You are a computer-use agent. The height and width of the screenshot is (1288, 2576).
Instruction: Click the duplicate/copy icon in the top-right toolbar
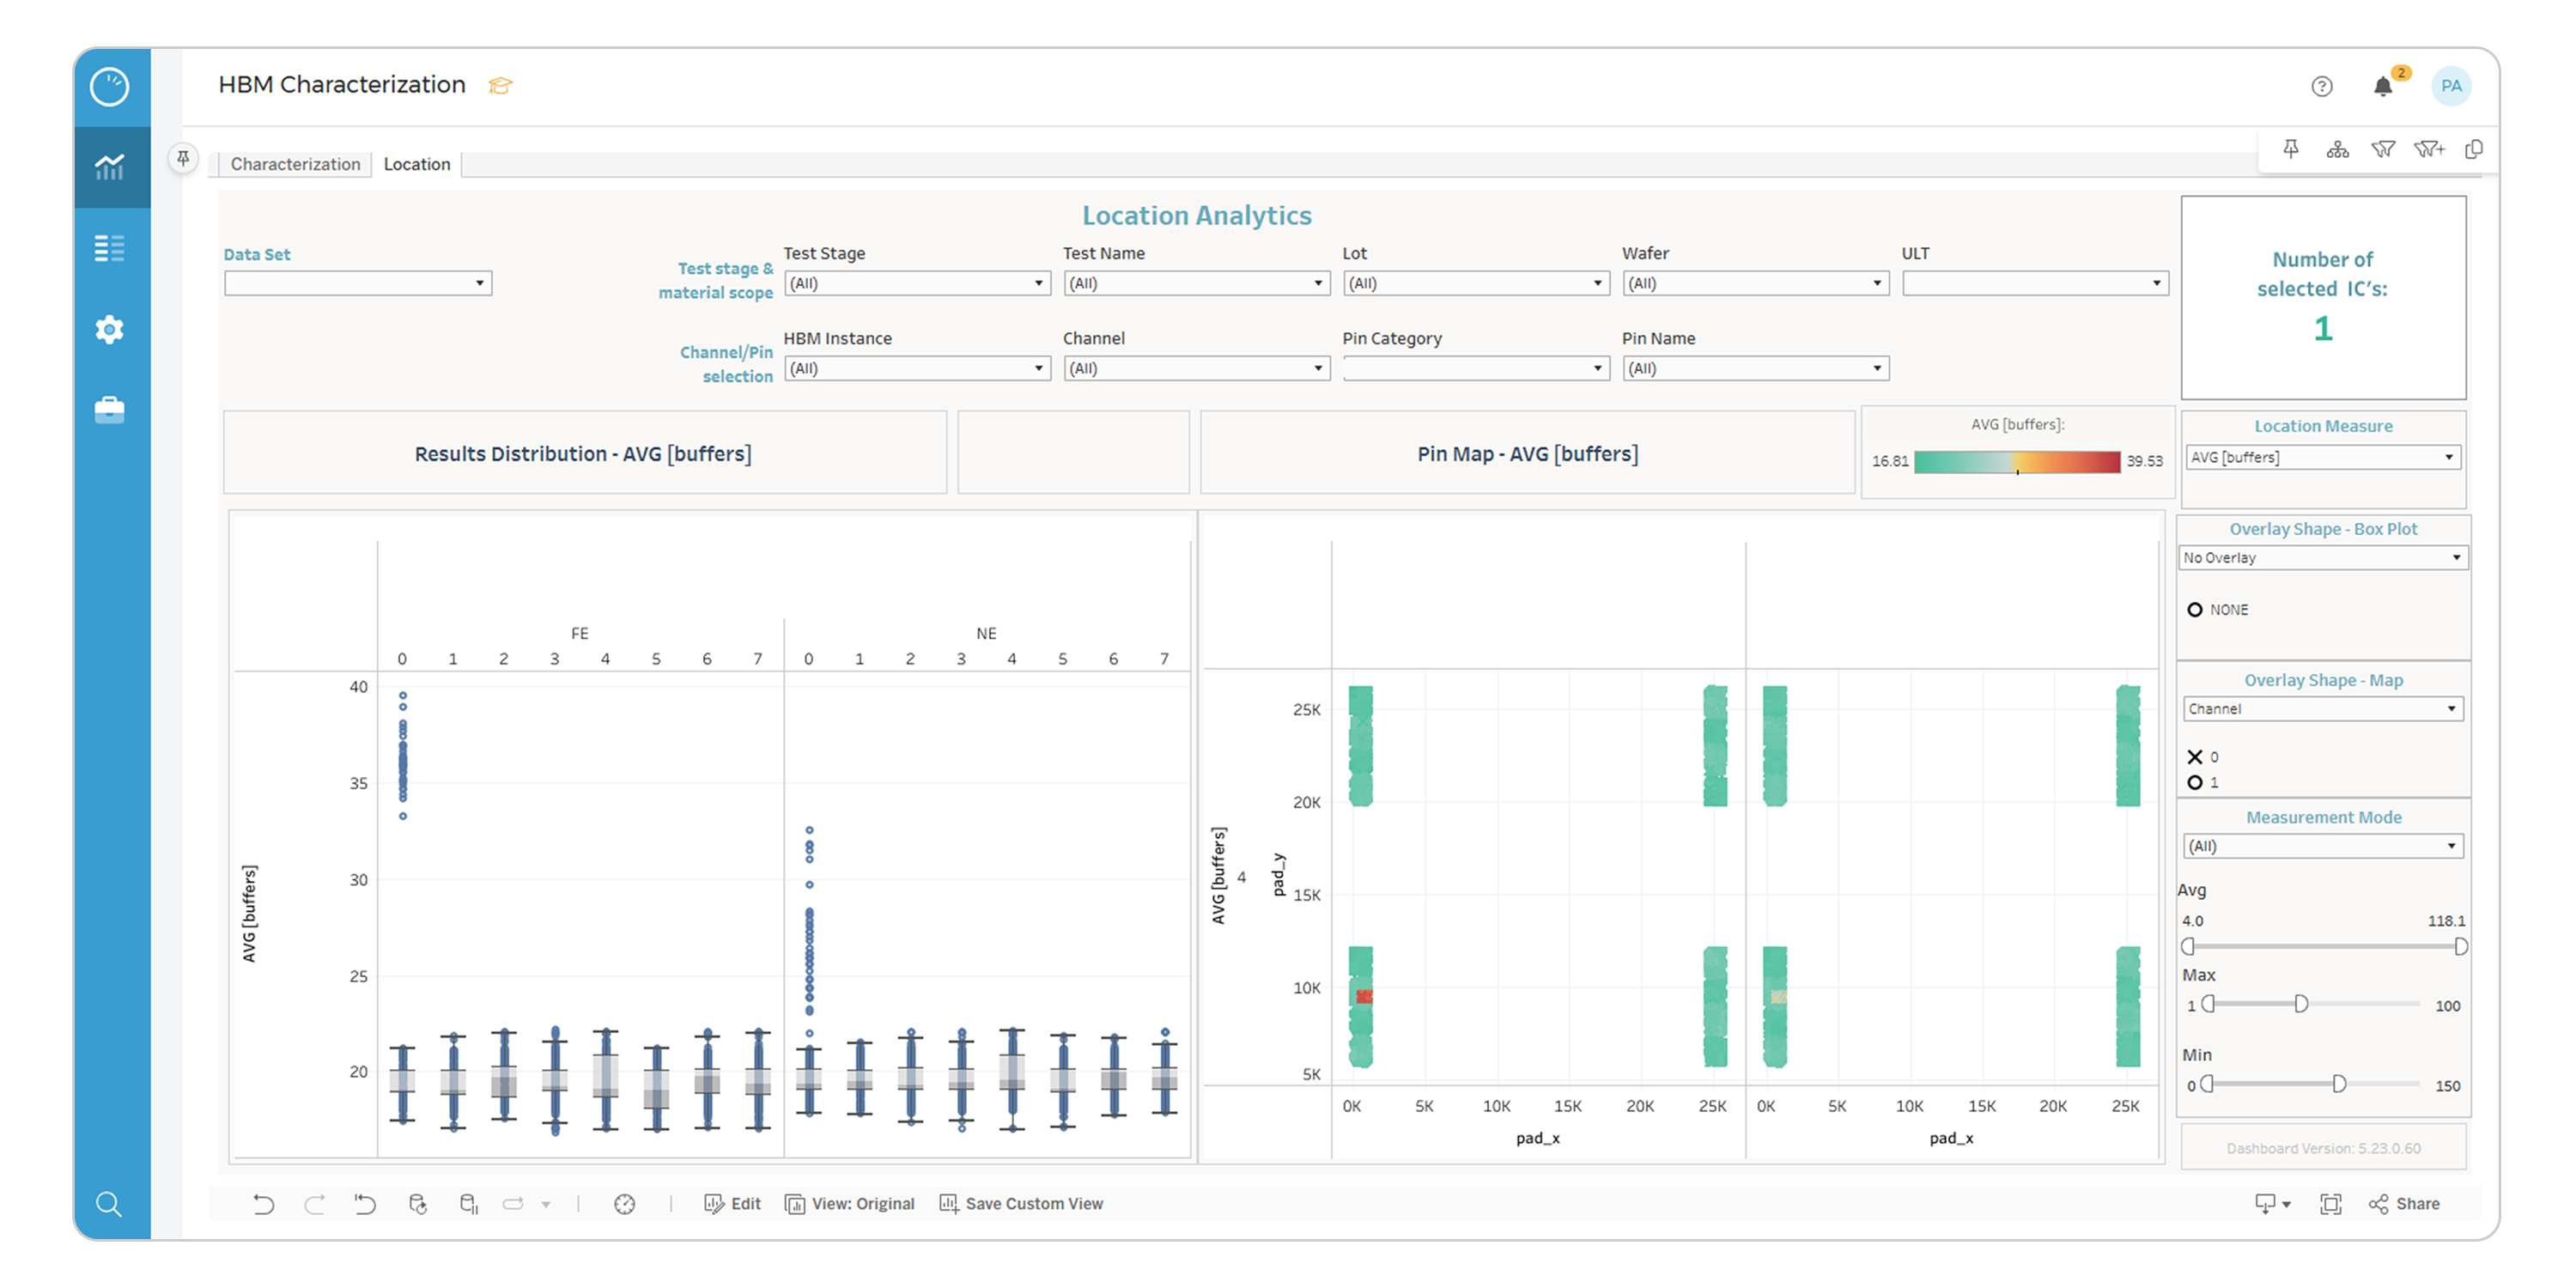(2475, 148)
